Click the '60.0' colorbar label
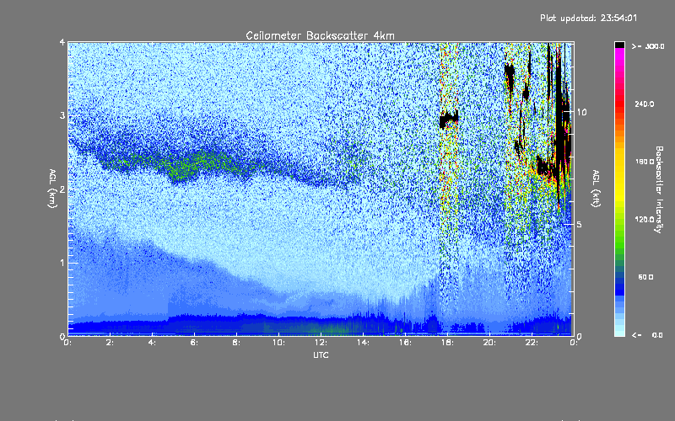The width and height of the screenshot is (675, 421). pyautogui.click(x=645, y=277)
